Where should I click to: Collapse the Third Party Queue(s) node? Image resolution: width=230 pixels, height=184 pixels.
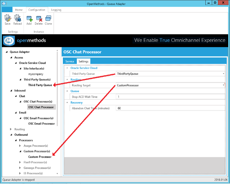tap(20, 80)
